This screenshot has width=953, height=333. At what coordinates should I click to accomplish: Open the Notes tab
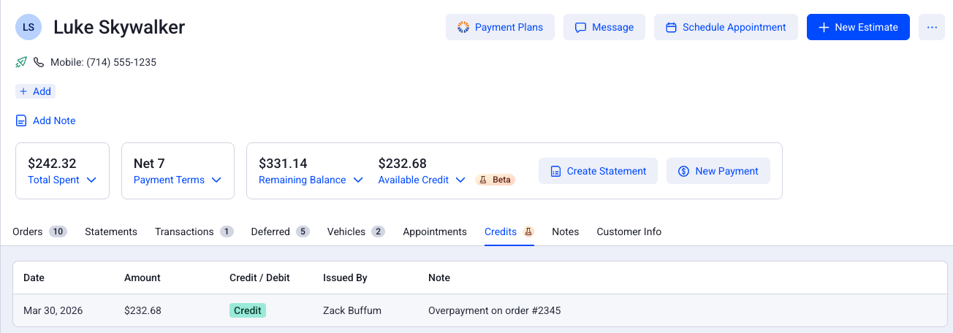pos(566,231)
